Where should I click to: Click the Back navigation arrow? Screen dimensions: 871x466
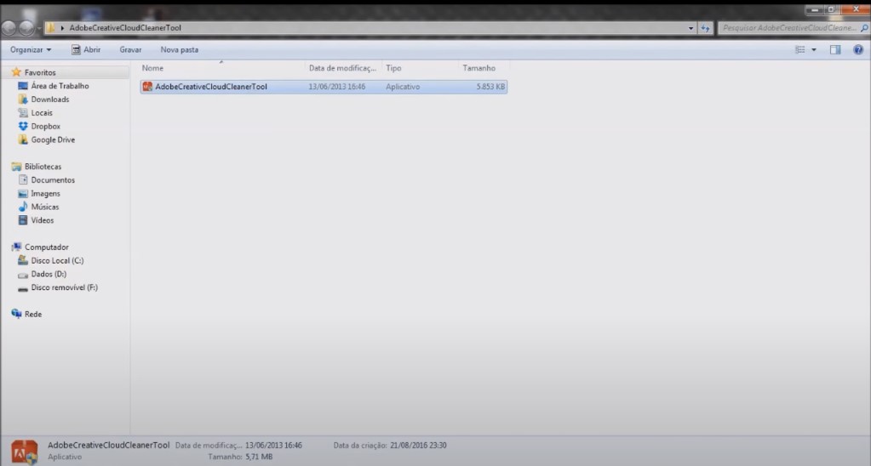tap(9, 28)
